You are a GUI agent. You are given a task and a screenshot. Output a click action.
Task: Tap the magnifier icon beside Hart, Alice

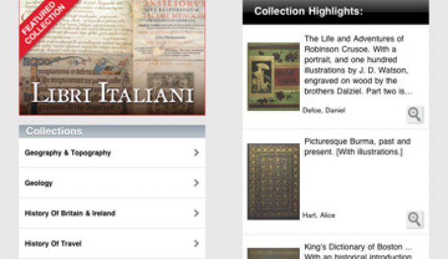pyautogui.click(x=415, y=220)
